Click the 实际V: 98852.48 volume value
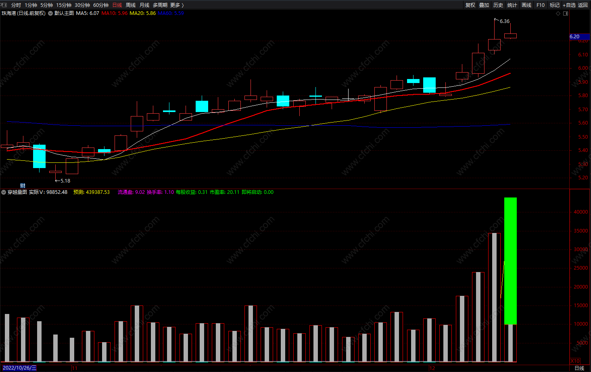This screenshot has width=591, height=372. [48, 192]
